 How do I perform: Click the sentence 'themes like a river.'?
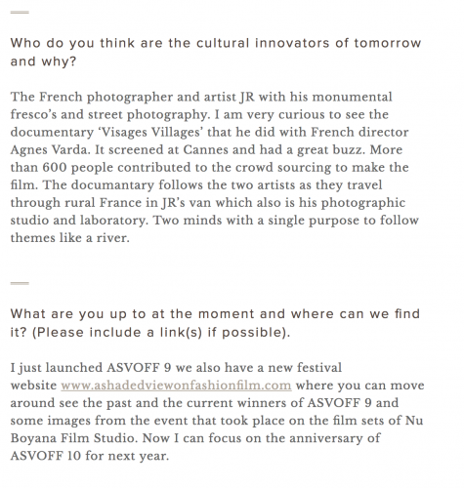click(70, 237)
